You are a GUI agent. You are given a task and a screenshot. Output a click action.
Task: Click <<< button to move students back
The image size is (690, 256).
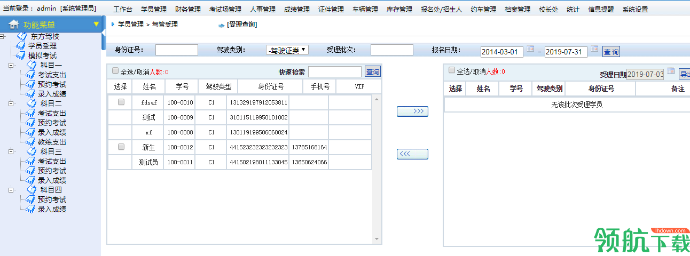412,154
